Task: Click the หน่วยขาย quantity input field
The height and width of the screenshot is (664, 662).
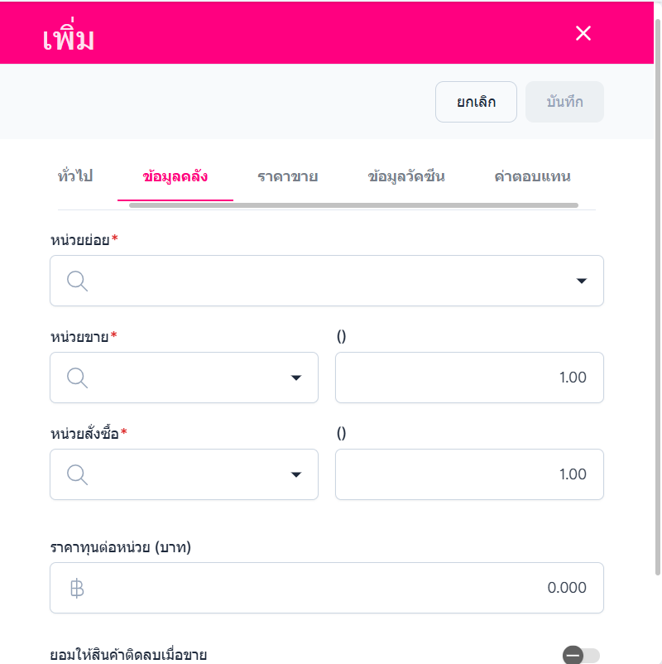Action: 469,378
